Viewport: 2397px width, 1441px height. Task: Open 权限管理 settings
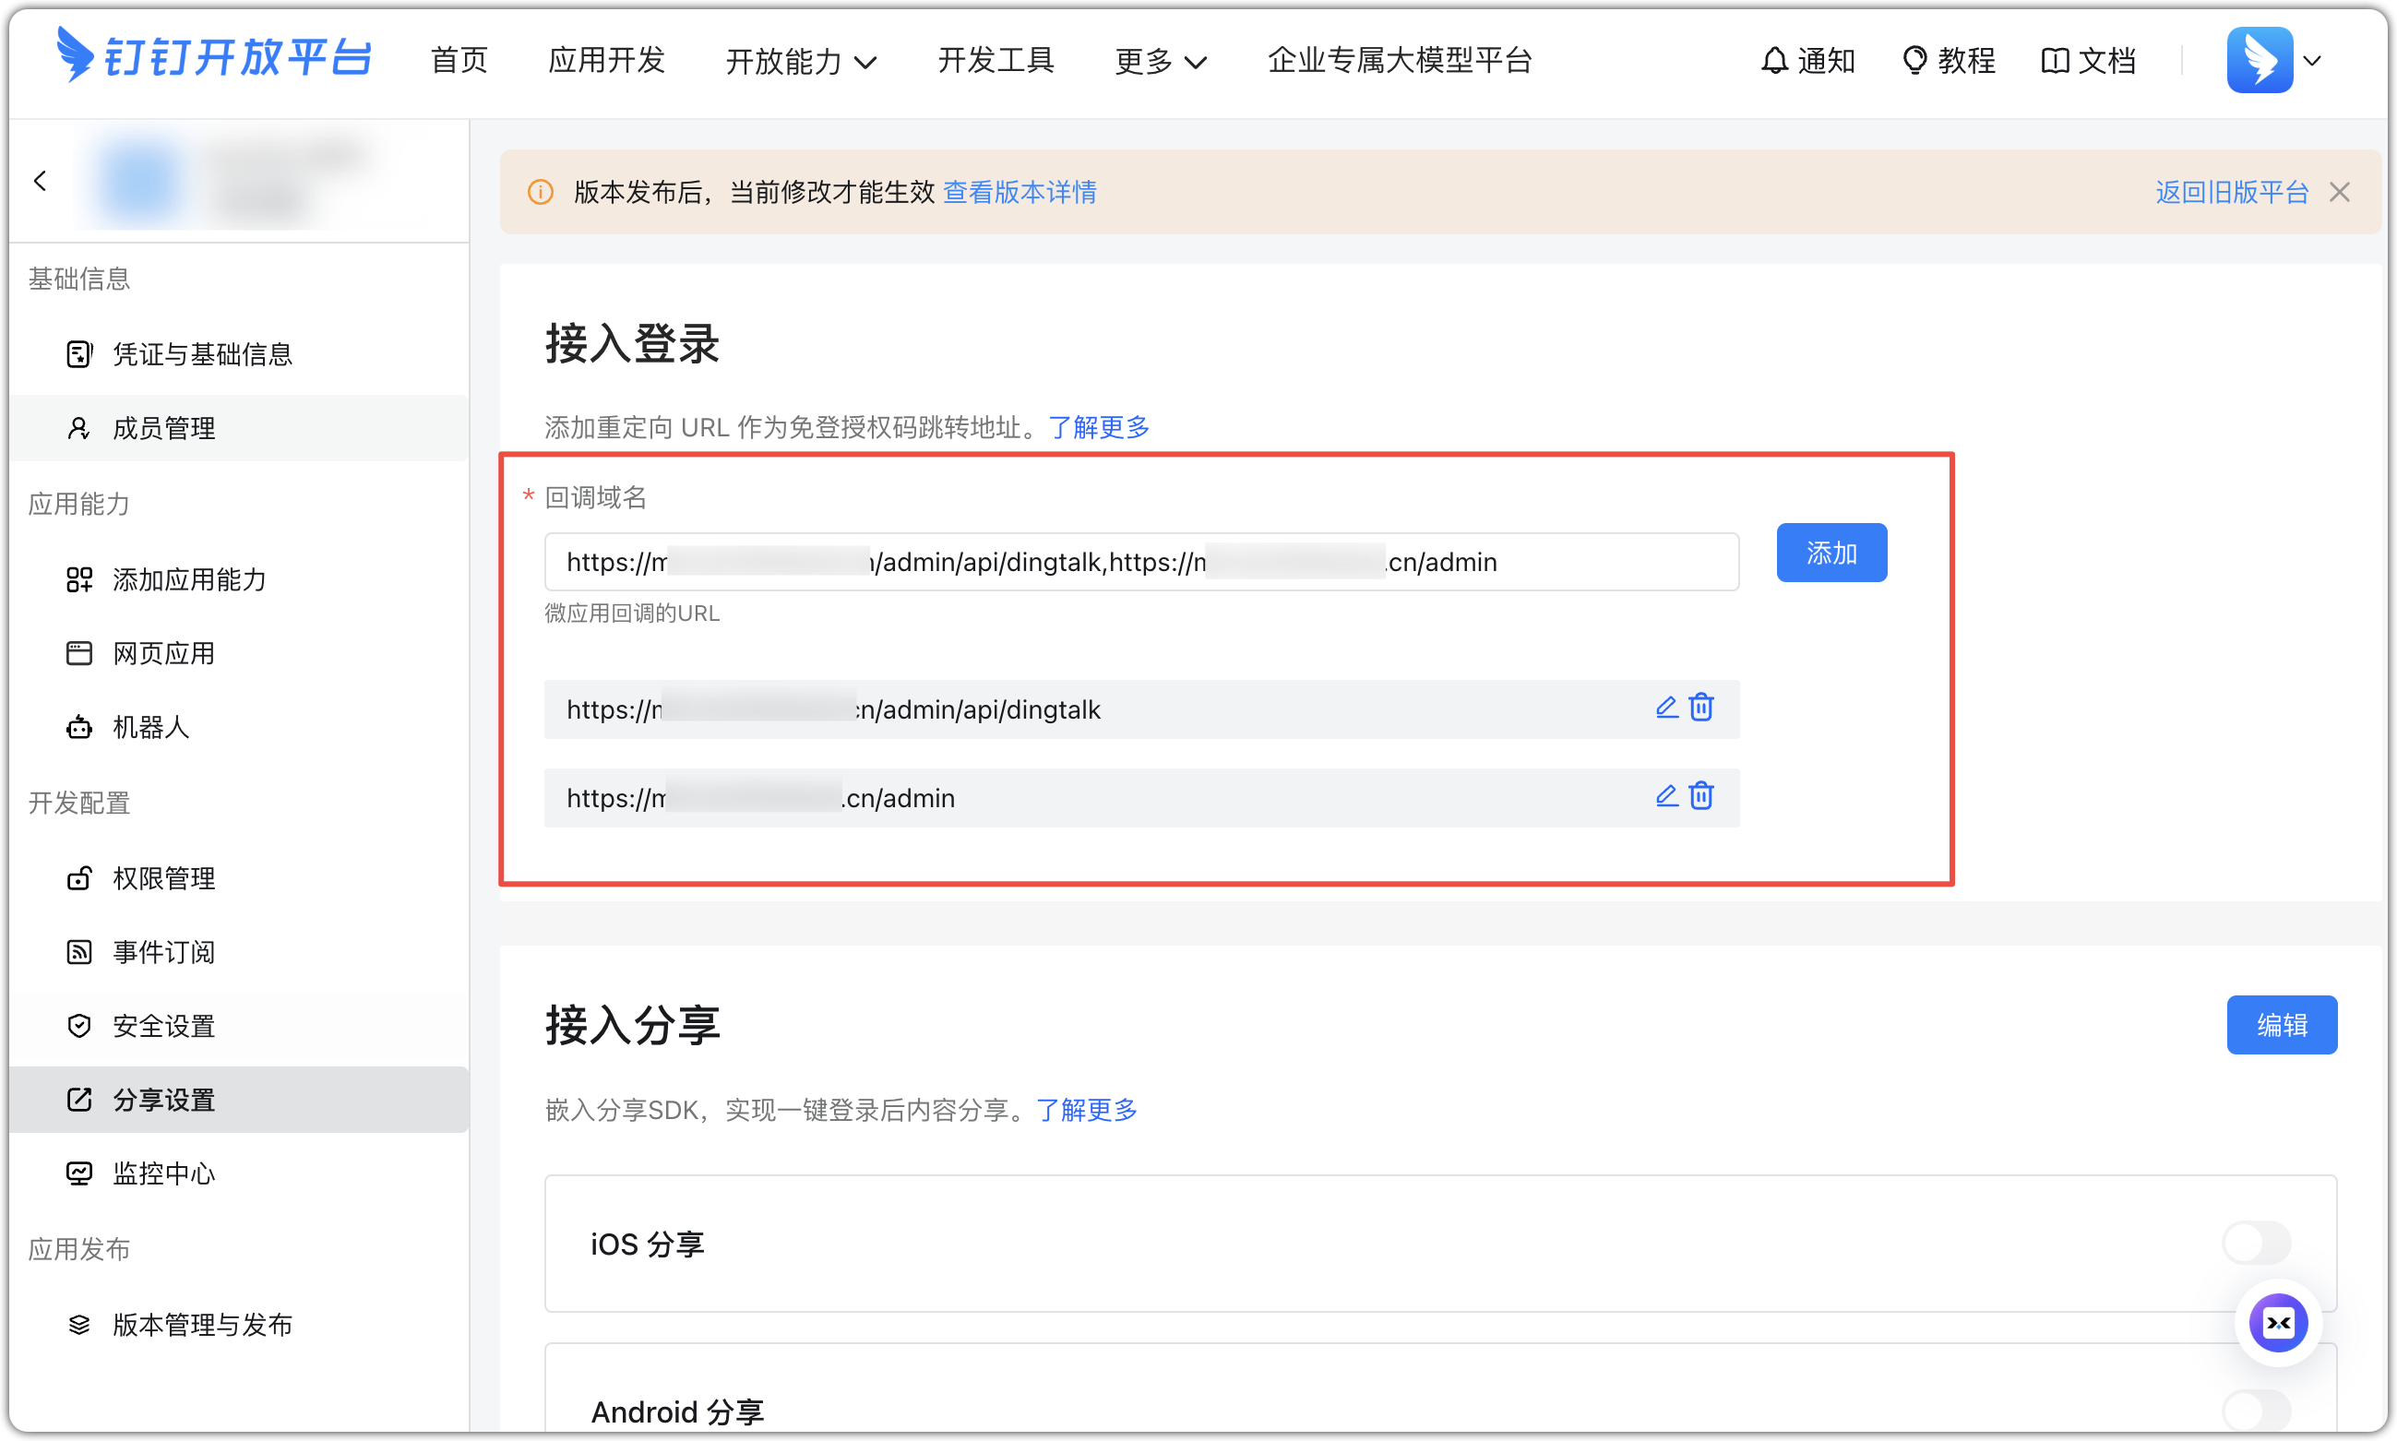click(163, 879)
